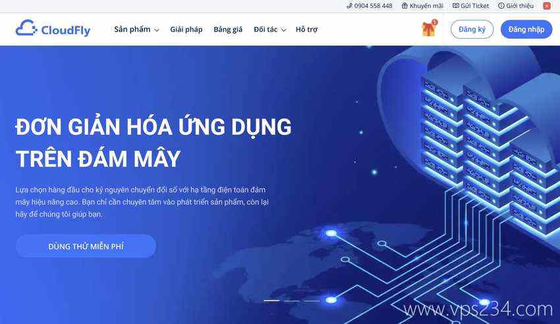Click the Đăng ký button
560x324 pixels.
pyautogui.click(x=472, y=30)
